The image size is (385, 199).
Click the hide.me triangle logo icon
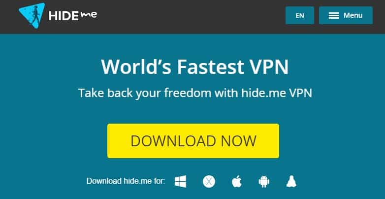pyautogui.click(x=32, y=15)
